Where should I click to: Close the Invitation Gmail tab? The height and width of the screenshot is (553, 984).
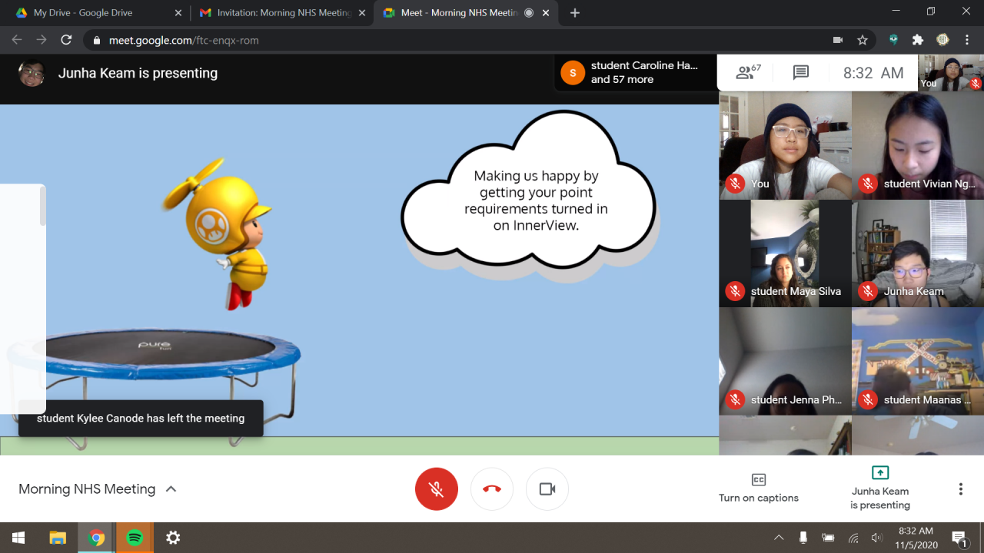point(362,13)
